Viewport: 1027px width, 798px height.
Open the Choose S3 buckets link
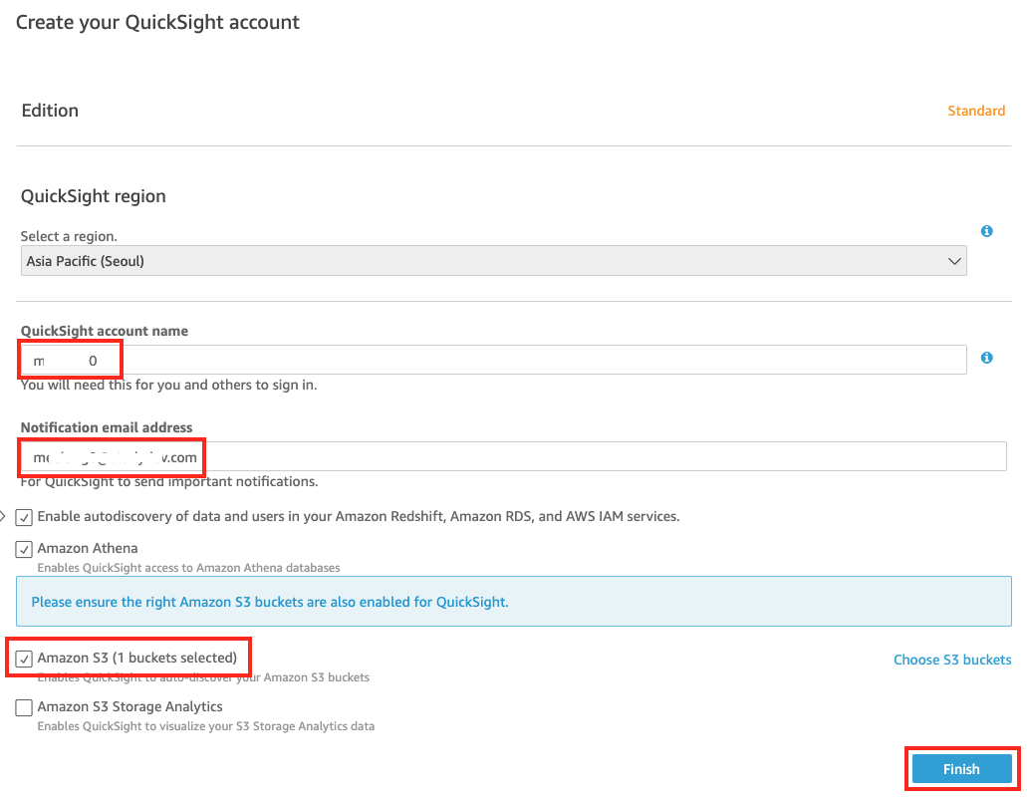(x=951, y=660)
